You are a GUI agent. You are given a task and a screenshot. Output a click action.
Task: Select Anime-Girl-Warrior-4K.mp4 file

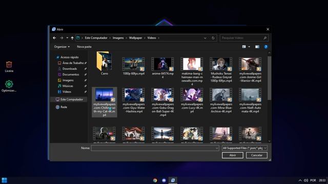tap(250, 70)
